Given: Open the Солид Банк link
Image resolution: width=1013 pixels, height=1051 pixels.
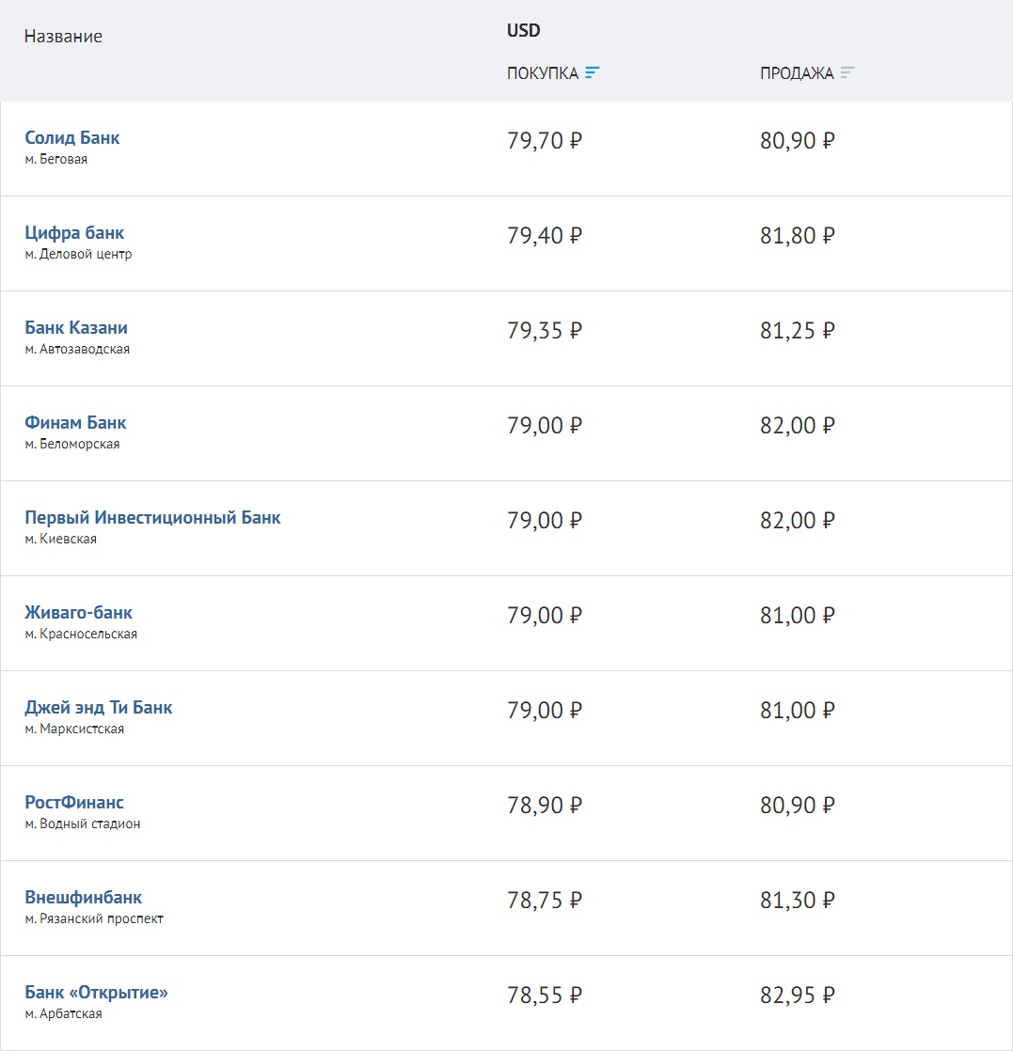Looking at the screenshot, I should [x=72, y=138].
